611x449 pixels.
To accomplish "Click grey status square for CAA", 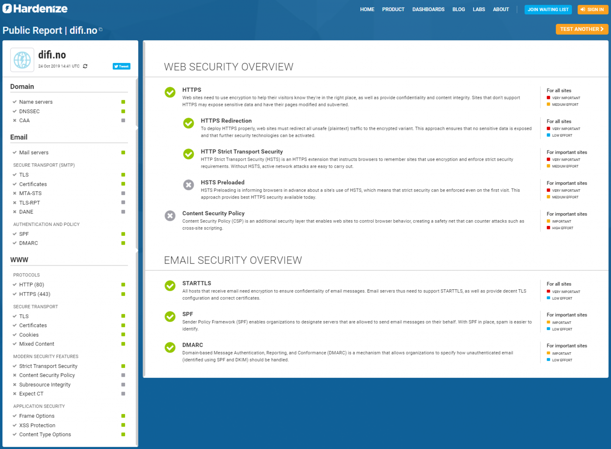I will (123, 120).
